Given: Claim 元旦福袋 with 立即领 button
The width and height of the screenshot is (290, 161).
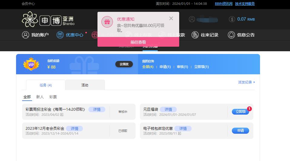Looking at the screenshot, I should coord(240,112).
